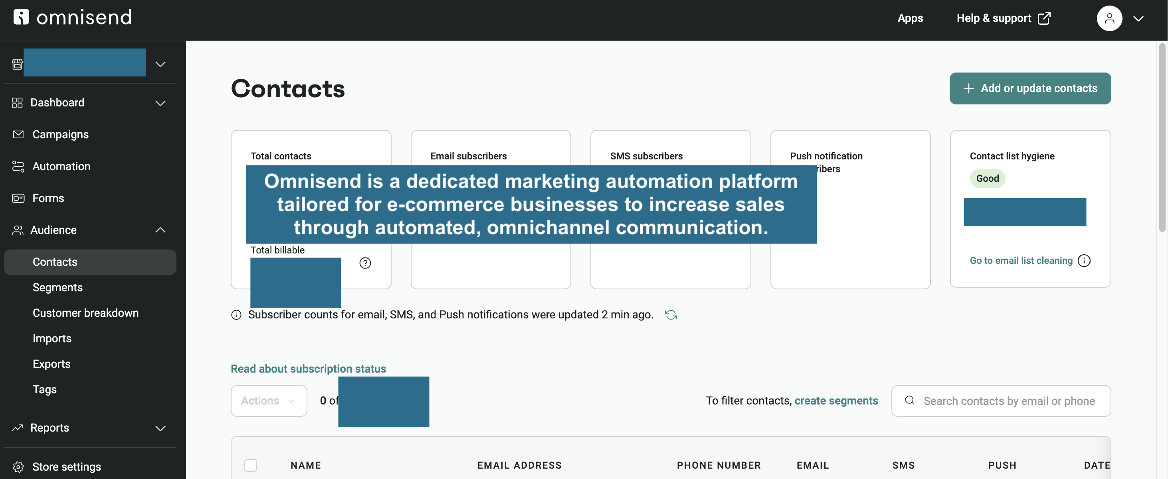Click the page vertical scrollbar thumb
This screenshot has width=1168, height=479.
(1162, 137)
